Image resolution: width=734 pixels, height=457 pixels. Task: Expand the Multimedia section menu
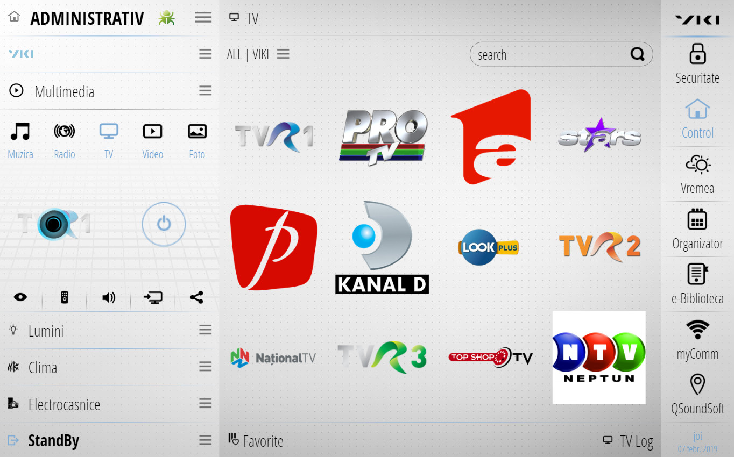click(205, 90)
